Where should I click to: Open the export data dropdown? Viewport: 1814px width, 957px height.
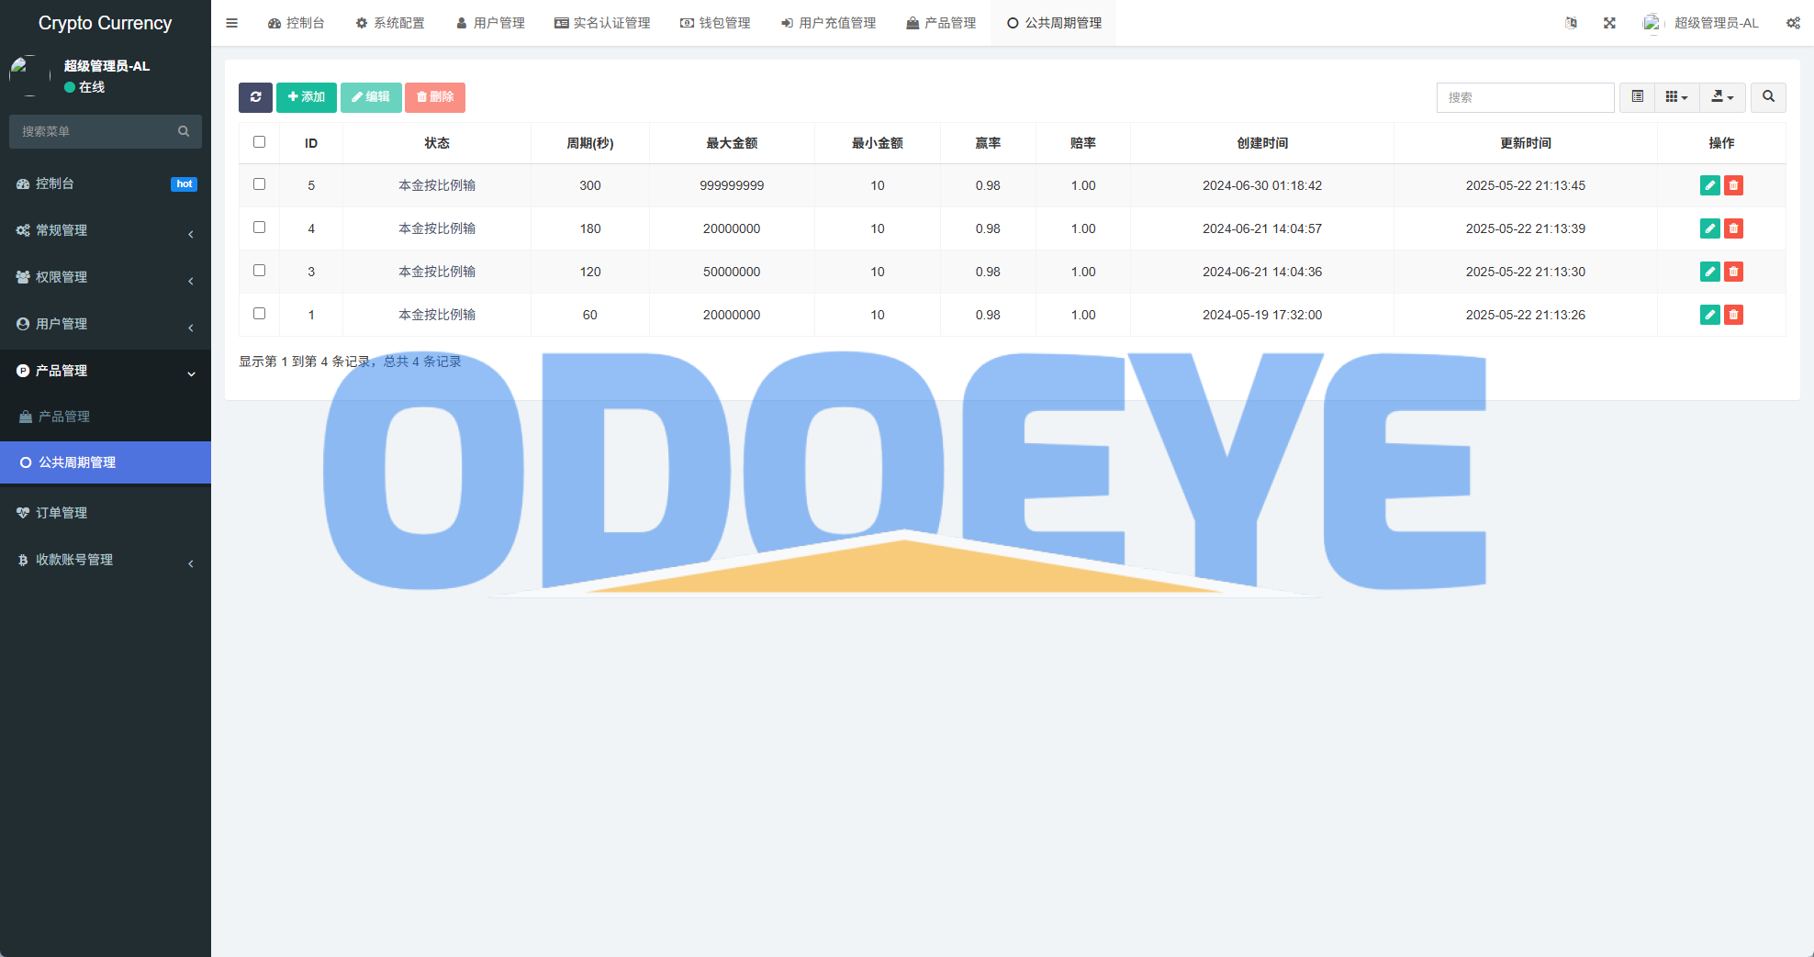1722,97
